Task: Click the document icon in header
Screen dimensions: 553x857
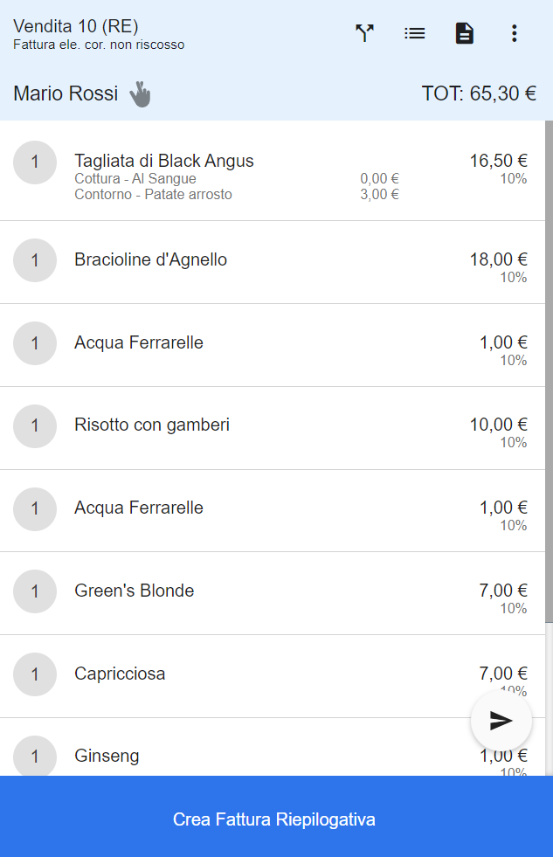Action: point(465,33)
